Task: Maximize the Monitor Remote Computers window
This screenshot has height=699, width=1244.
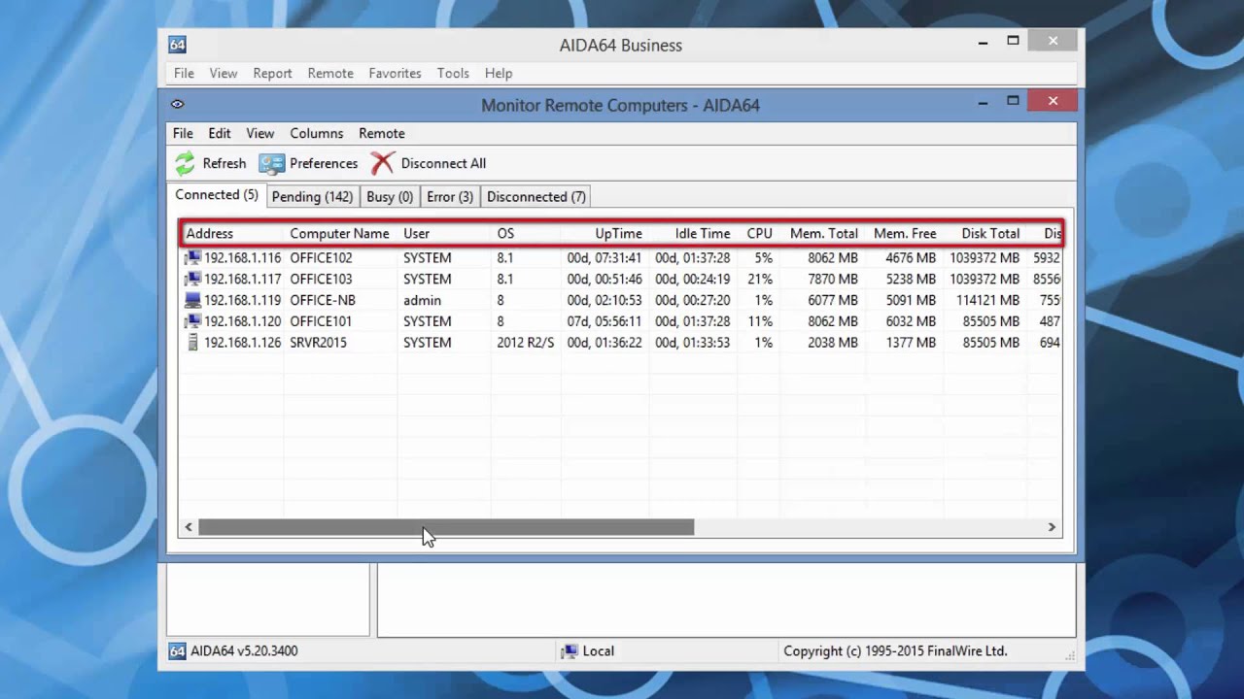Action: point(1013,100)
